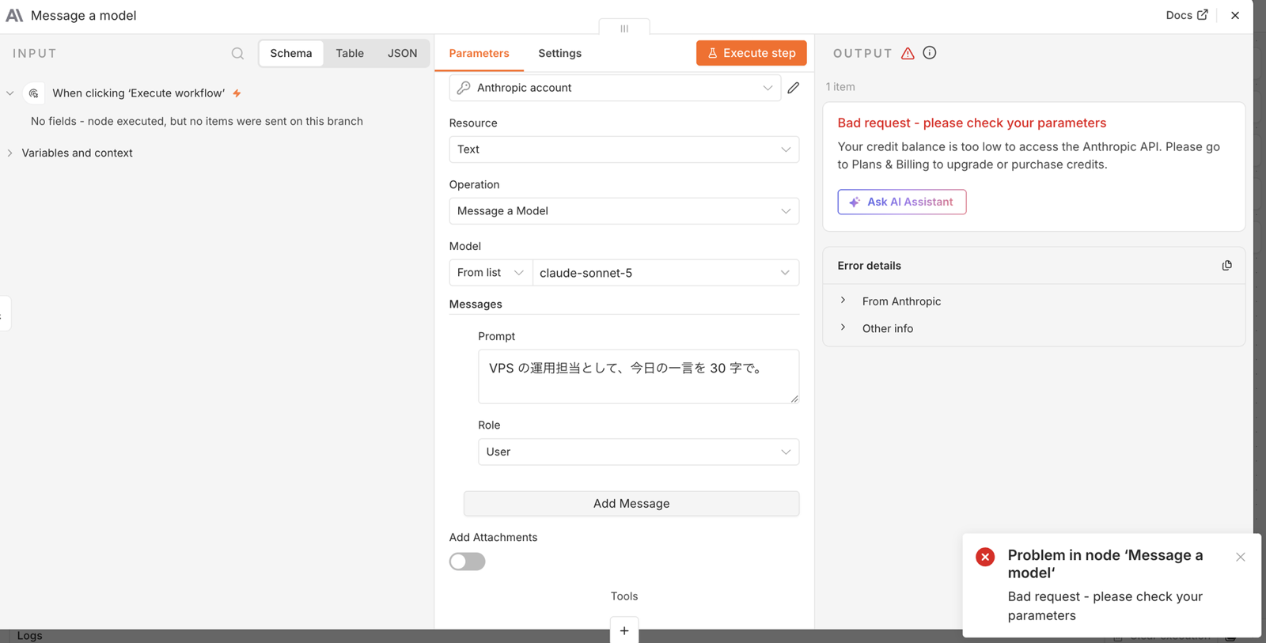Click the Anthropic logo icon in header
This screenshot has width=1266, height=643.
click(14, 15)
